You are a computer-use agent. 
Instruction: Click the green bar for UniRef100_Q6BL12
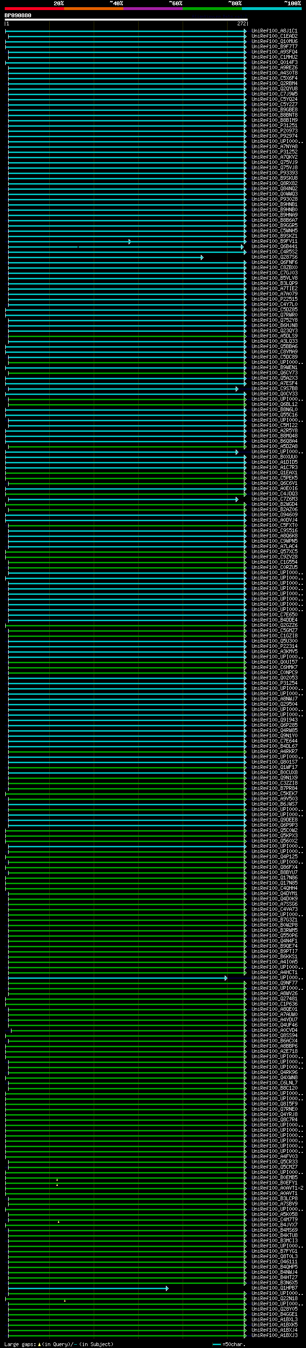pos(127,404)
